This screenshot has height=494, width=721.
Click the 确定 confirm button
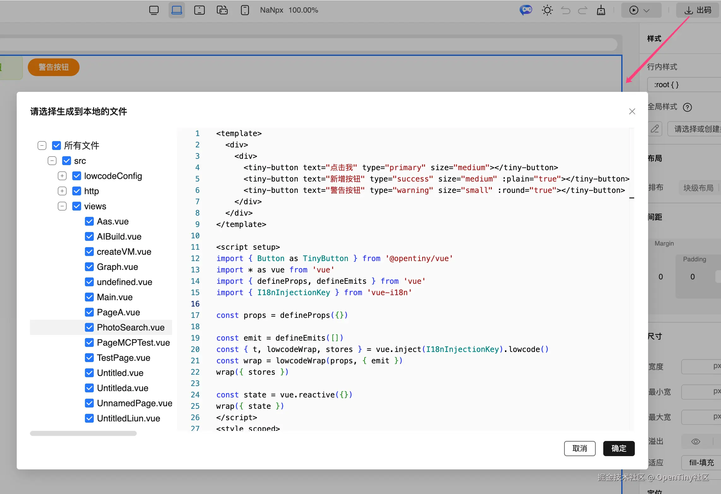tap(618, 448)
